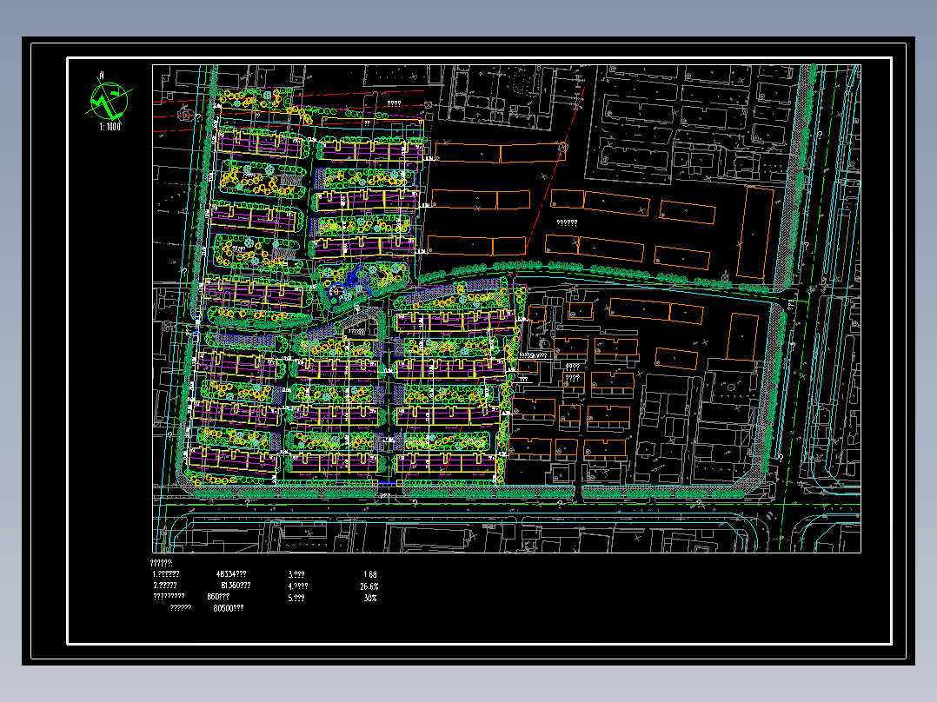This screenshot has width=937, height=702.
Task: Select the "3.???" legend row label
Action: (x=296, y=575)
